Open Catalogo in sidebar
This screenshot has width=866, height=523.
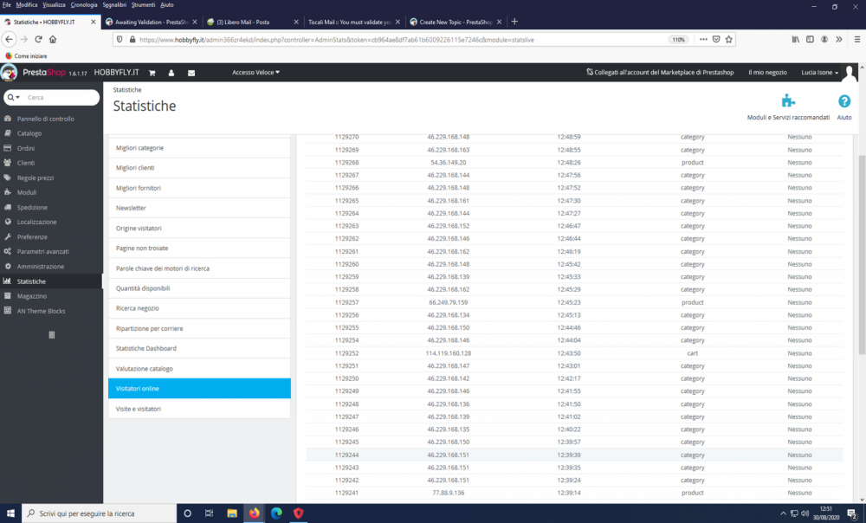pos(29,133)
